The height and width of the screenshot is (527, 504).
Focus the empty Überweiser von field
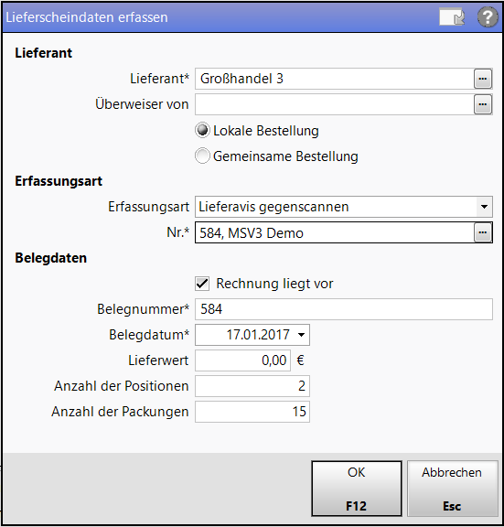tap(334, 104)
